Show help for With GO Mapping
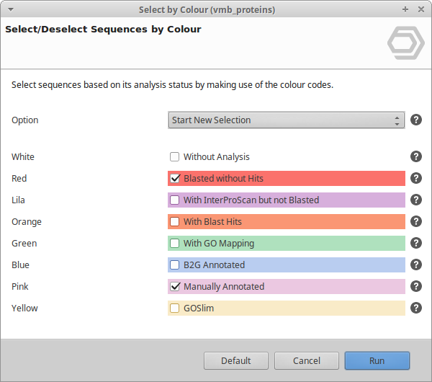 [x=416, y=243]
